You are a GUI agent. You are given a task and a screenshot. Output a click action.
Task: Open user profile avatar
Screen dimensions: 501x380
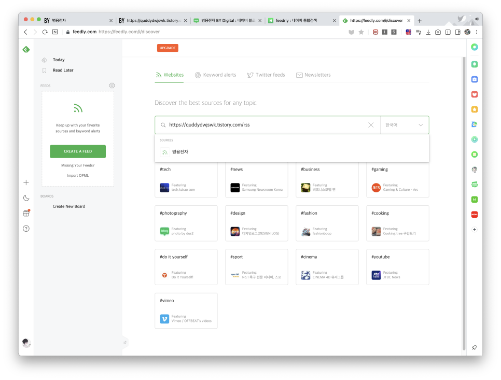[x=26, y=343]
